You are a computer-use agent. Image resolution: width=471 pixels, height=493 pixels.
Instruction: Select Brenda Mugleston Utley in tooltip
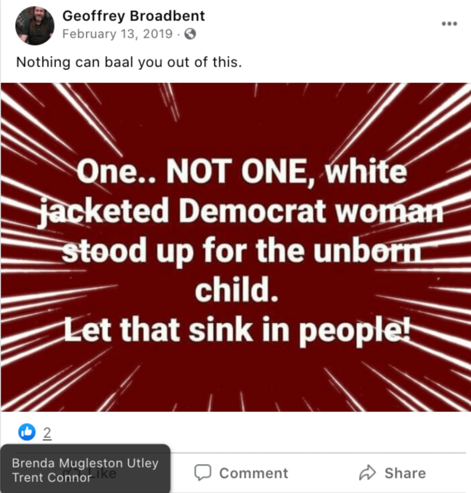pos(85,463)
